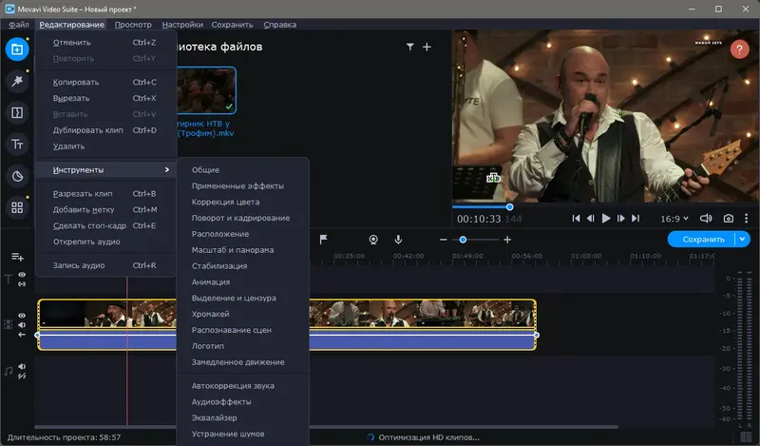Toggle the player volume speaker icon
Screen dimensions: 760x446
click(706, 219)
